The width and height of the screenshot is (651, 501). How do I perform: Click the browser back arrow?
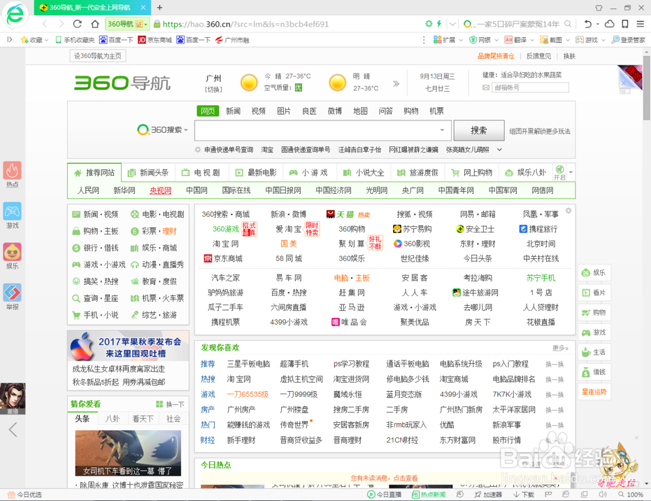(45, 24)
